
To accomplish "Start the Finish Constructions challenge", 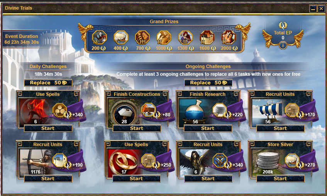I will tap(137, 128).
